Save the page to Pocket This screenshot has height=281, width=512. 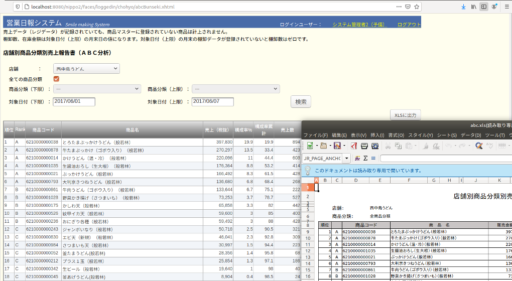[x=408, y=7]
